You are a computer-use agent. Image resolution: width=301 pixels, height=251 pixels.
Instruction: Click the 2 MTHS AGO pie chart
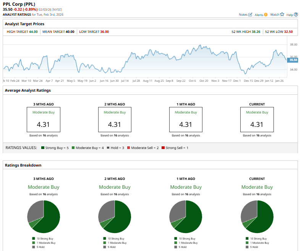(x=115, y=217)
